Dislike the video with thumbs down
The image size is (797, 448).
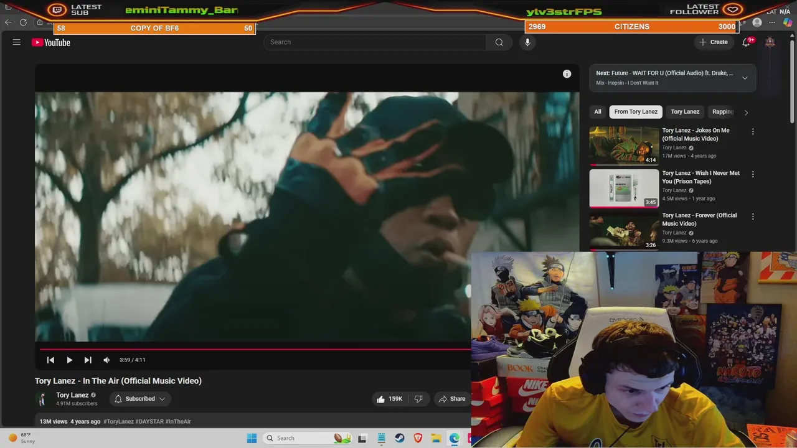coord(418,399)
